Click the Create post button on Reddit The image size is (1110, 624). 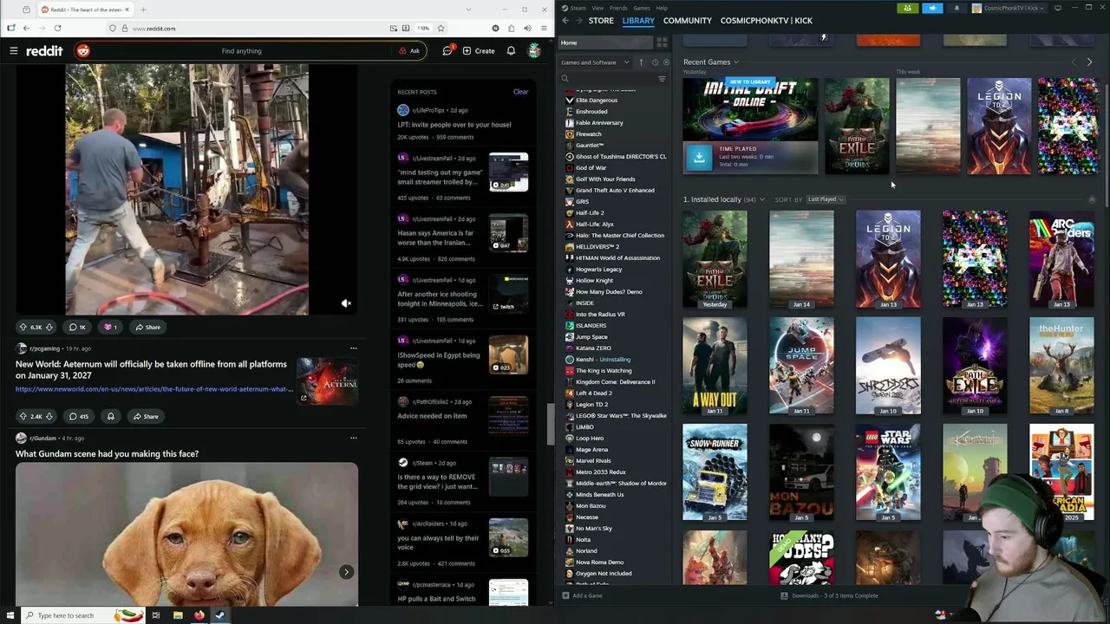point(479,51)
